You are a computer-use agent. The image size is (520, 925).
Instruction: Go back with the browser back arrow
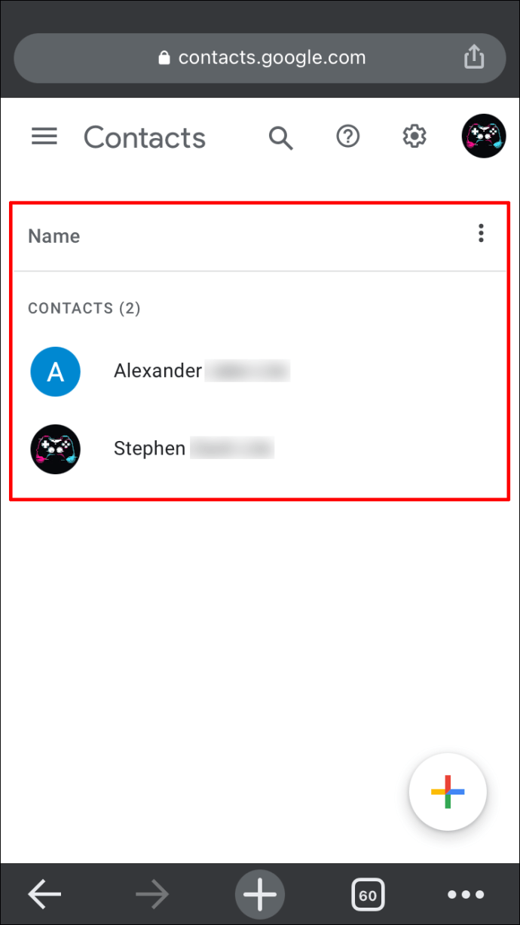(44, 895)
